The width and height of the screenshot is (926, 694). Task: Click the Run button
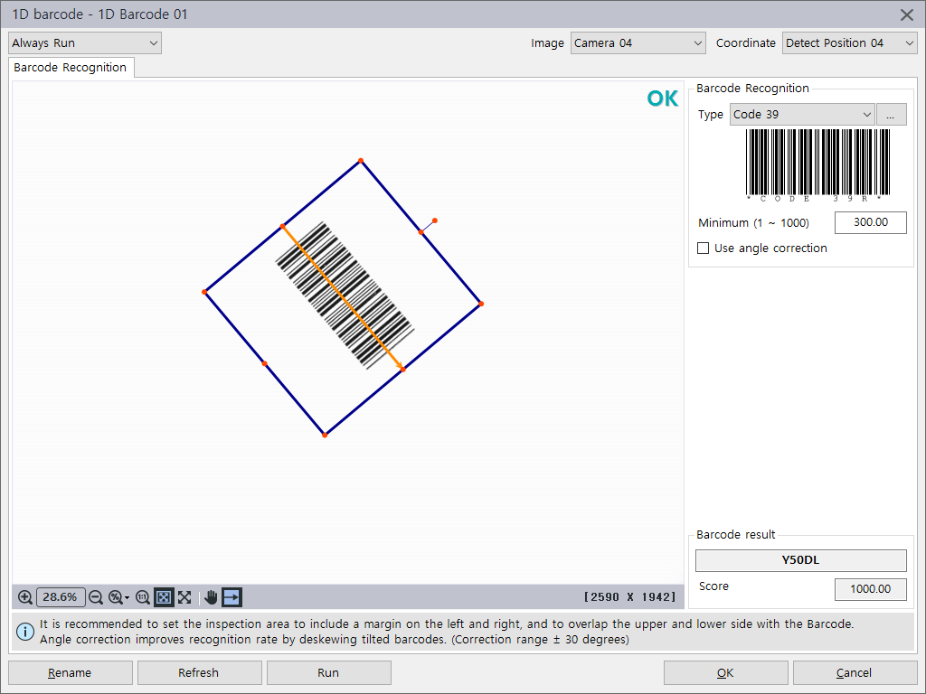(x=329, y=672)
